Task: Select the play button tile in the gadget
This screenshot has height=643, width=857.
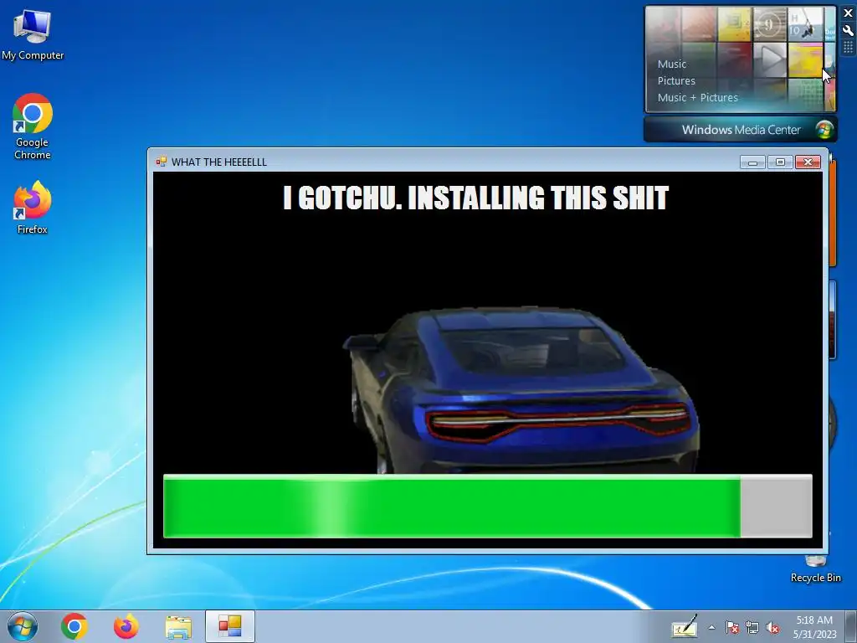Action: coord(770,59)
